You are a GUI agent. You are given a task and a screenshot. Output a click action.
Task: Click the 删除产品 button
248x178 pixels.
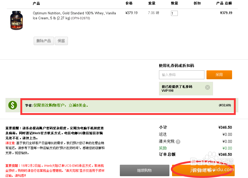44,41
